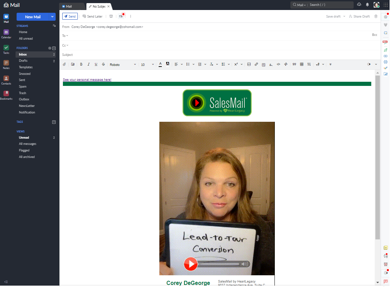Discard draft using trash icon
The height and width of the screenshot is (287, 392).
[376, 17]
